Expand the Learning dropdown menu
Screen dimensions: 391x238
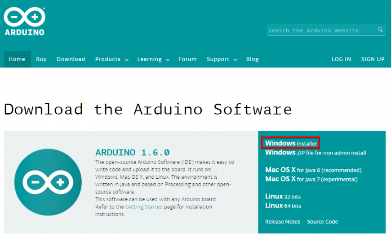153,59
